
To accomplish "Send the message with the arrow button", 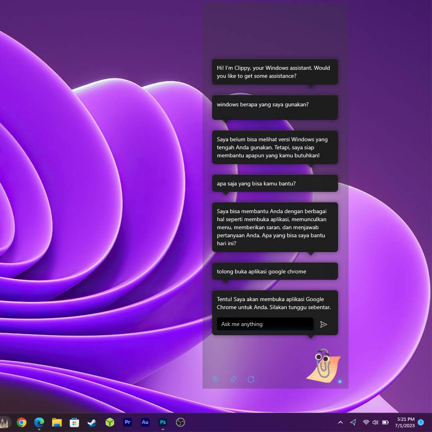I will tap(324, 324).
